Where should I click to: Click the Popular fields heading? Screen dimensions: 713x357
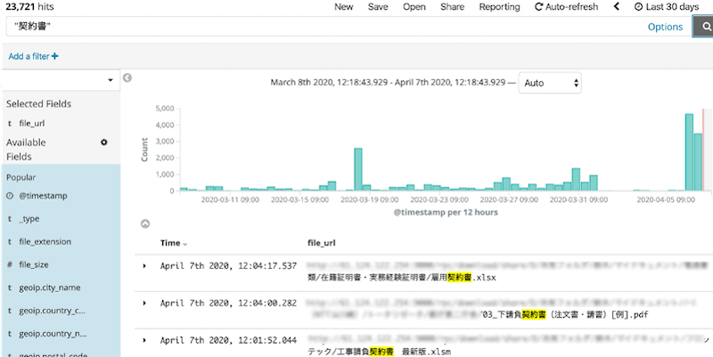point(20,177)
